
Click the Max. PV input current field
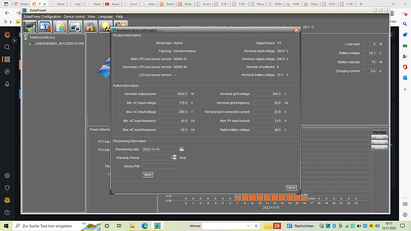click(267, 121)
